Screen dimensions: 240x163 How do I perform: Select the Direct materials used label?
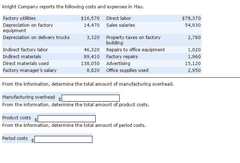26,64
